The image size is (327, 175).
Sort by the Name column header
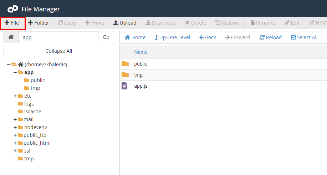(x=140, y=52)
